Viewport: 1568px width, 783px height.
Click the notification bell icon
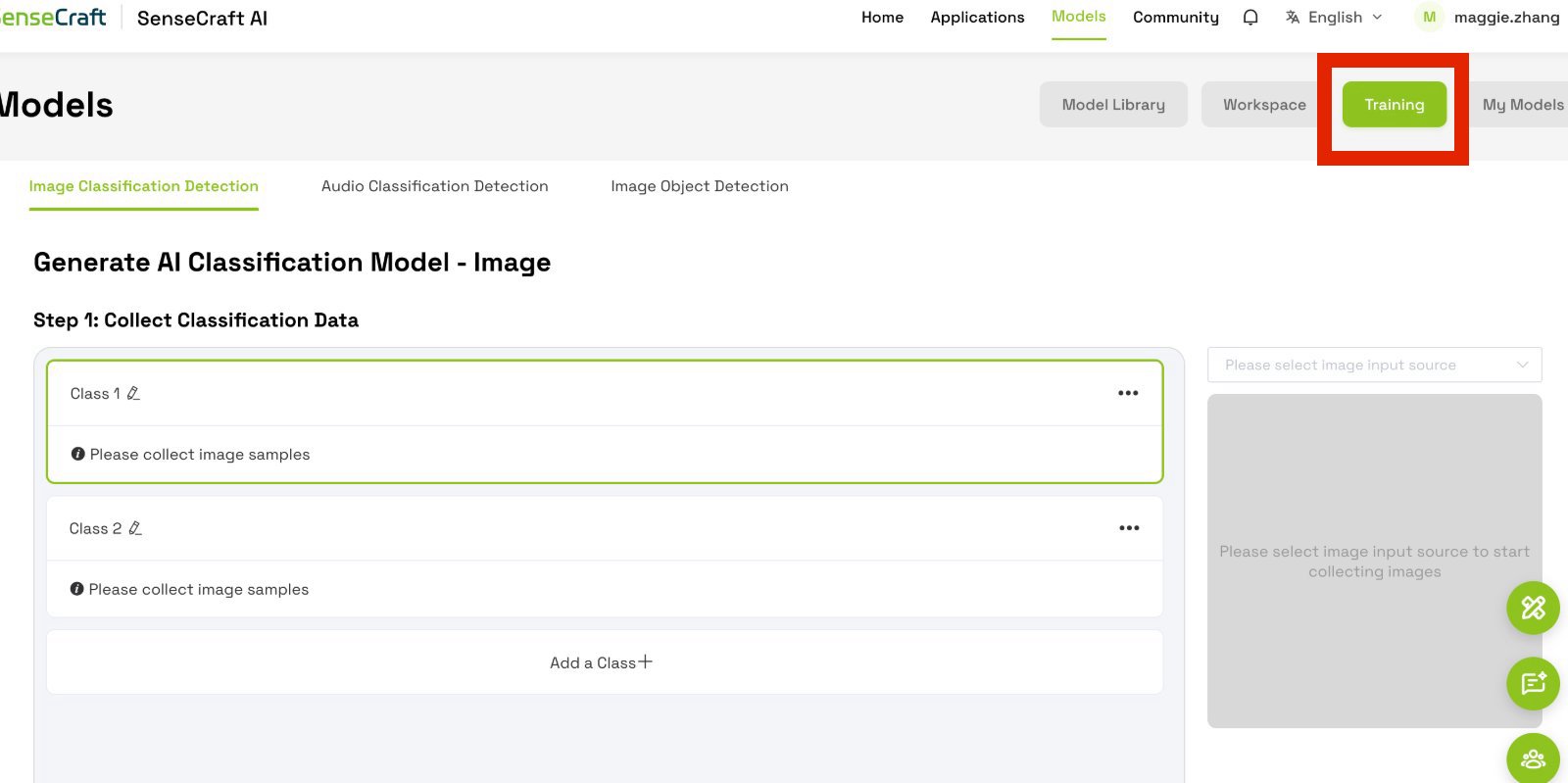click(x=1250, y=18)
